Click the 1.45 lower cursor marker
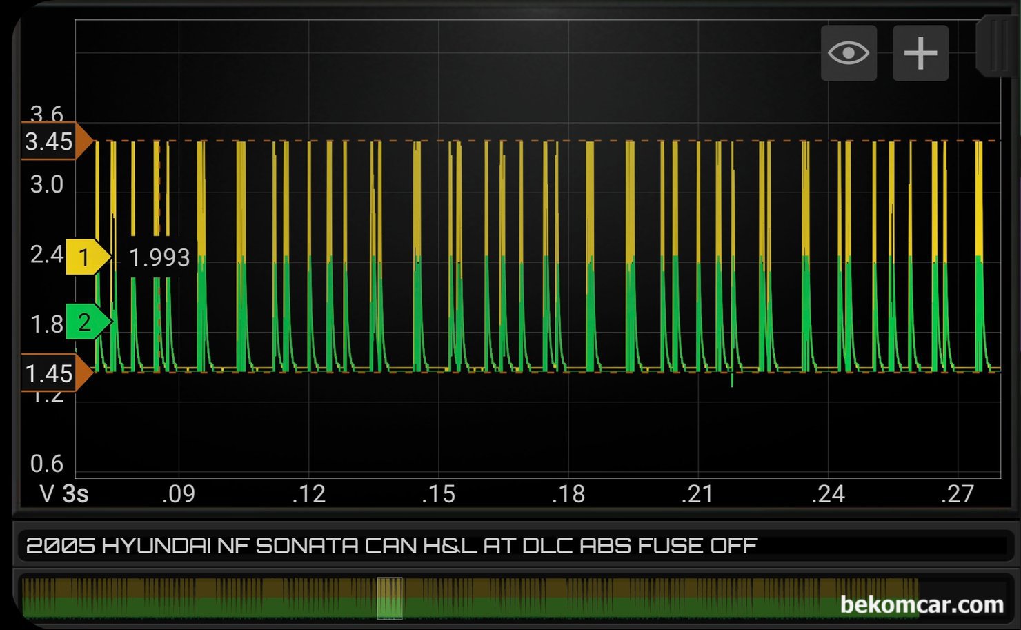The width and height of the screenshot is (1021, 630). [57, 373]
